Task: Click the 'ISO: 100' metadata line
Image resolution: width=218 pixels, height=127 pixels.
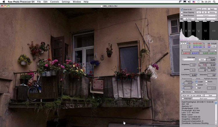Action: [x=186, y=104]
